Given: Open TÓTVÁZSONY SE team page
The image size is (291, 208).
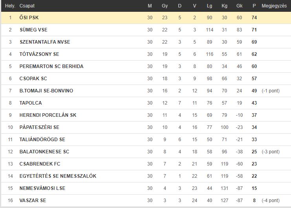Looking at the screenshot, I should [x=39, y=54].
